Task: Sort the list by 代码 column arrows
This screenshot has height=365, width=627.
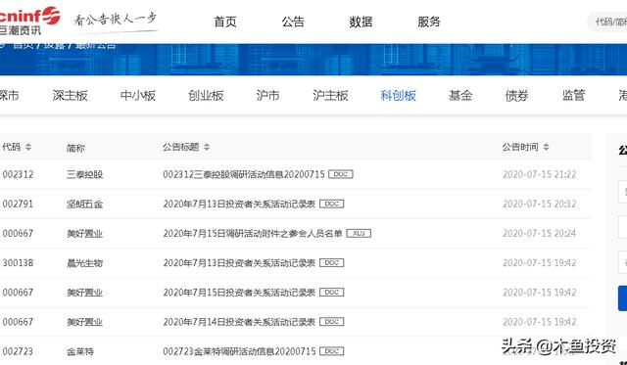Action: [x=28, y=147]
